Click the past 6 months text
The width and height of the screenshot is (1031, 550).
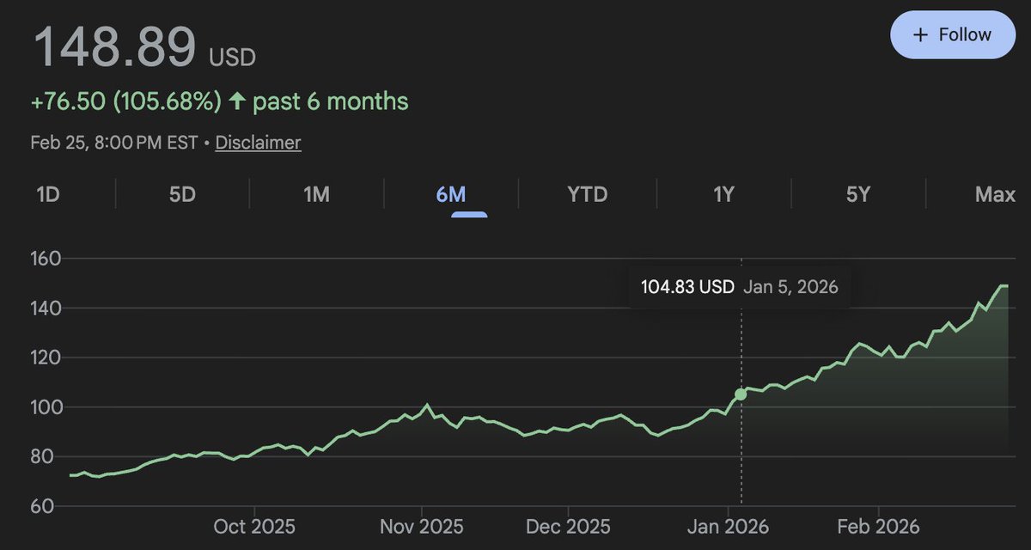point(331,102)
